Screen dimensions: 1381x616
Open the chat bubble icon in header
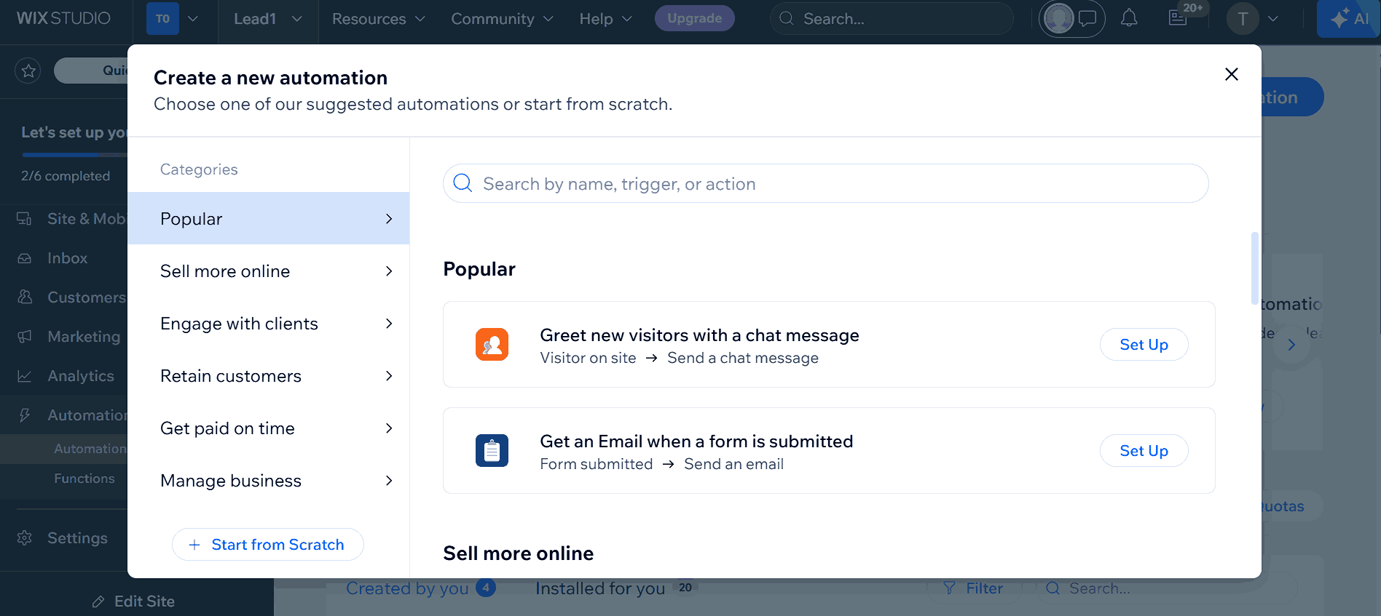(x=1087, y=18)
